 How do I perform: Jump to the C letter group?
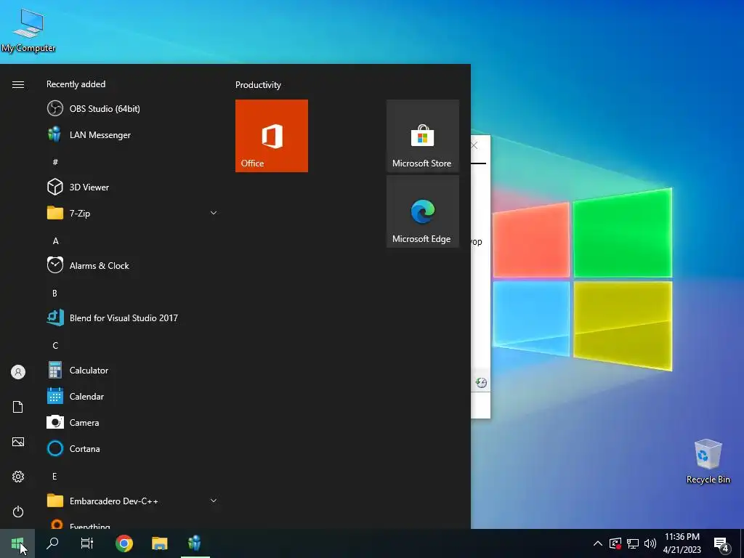(x=55, y=345)
